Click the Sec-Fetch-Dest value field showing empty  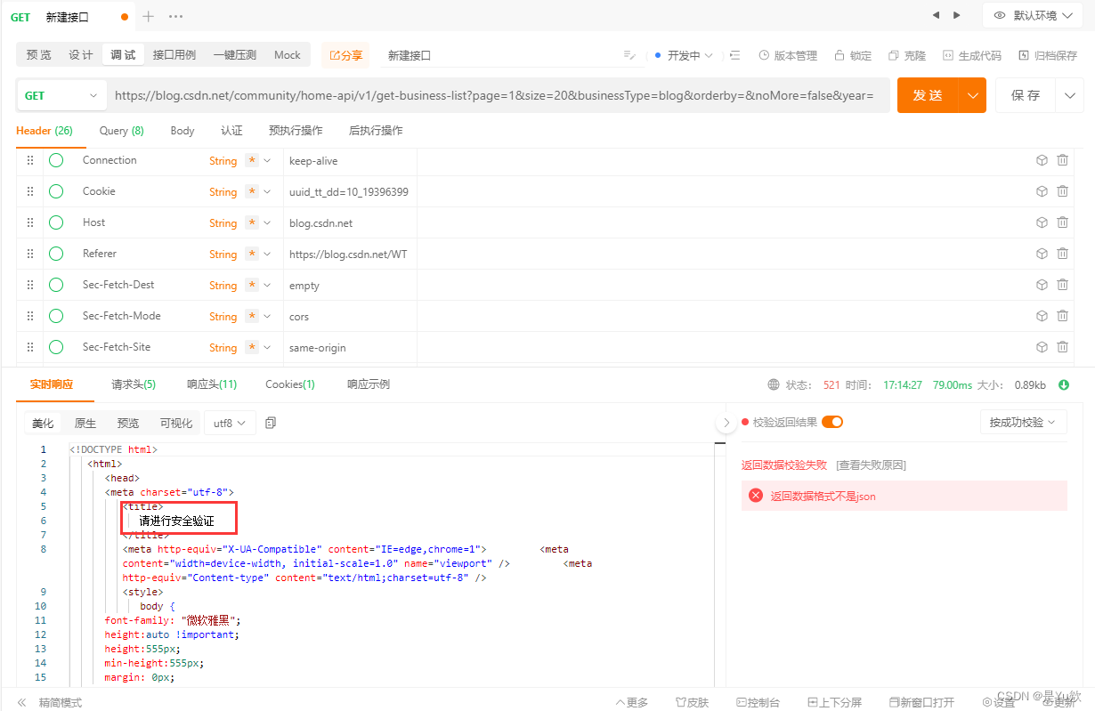[x=351, y=286]
